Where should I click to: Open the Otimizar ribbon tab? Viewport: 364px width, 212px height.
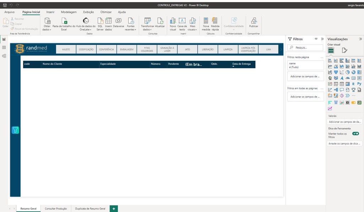pyautogui.click(x=106, y=12)
